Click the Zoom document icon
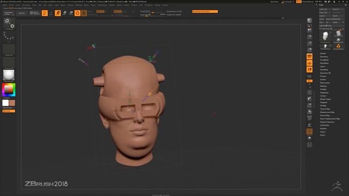 (x=309, y=36)
